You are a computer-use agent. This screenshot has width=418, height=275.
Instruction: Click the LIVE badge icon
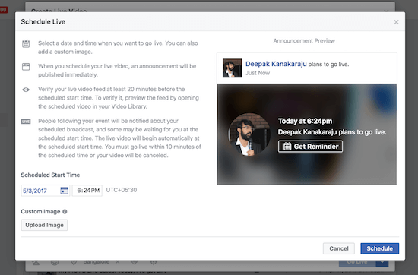[26, 122]
